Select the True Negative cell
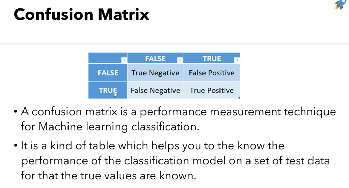This screenshot has height=188, width=349. pyautogui.click(x=155, y=73)
